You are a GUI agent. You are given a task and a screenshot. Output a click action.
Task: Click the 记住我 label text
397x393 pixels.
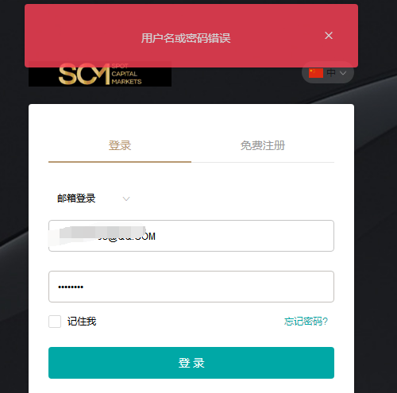point(82,322)
